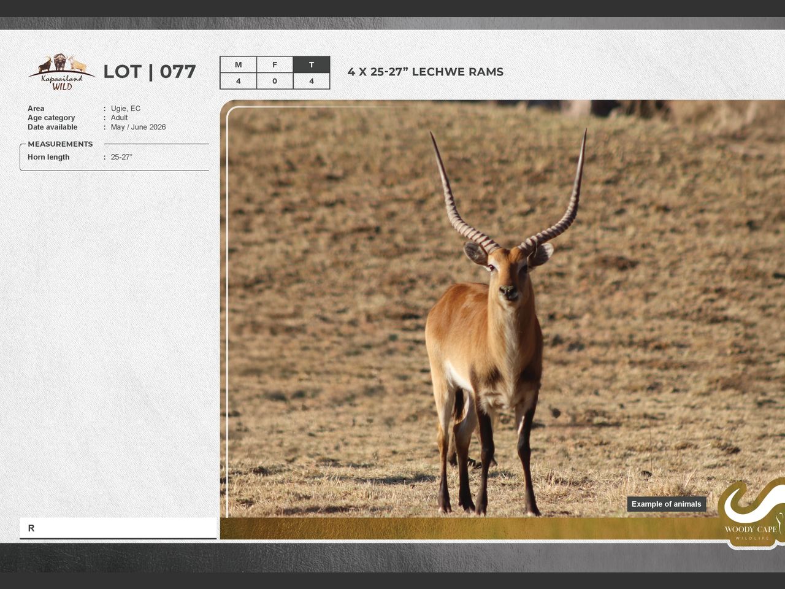
Task: Click the female count value 0
Action: [275, 81]
